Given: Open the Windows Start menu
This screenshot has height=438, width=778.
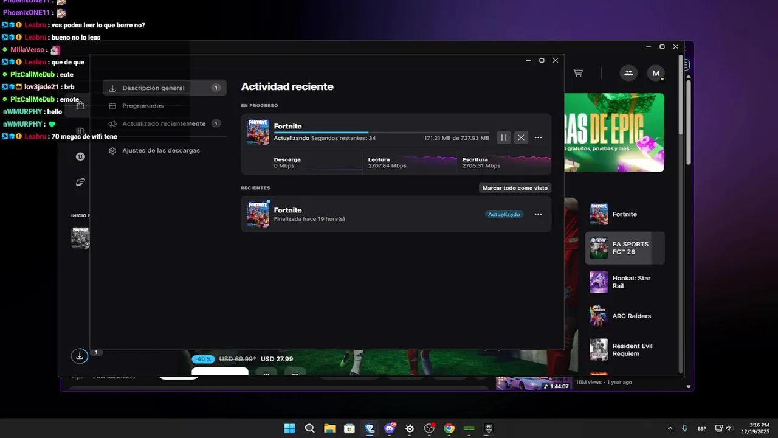Looking at the screenshot, I should tap(289, 428).
